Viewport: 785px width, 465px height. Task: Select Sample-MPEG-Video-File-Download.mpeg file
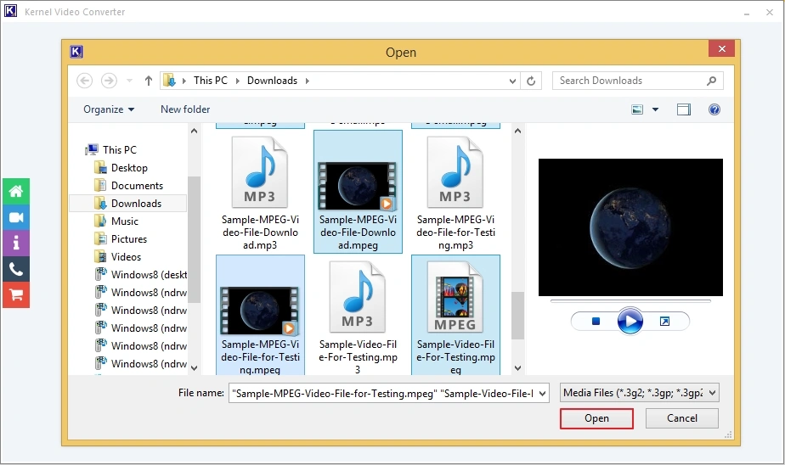tap(358, 192)
